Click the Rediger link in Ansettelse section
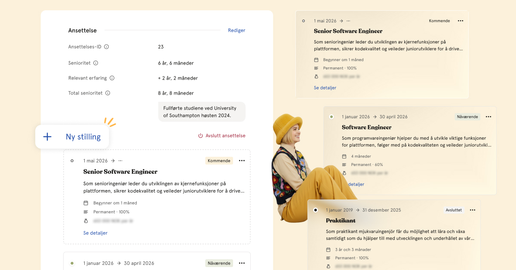 click(x=236, y=31)
